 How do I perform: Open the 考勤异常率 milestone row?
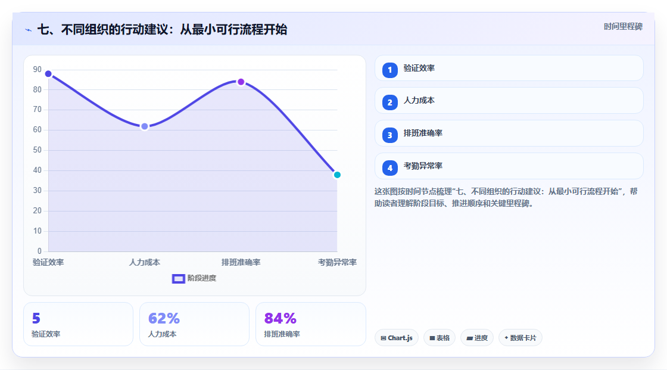click(x=509, y=166)
